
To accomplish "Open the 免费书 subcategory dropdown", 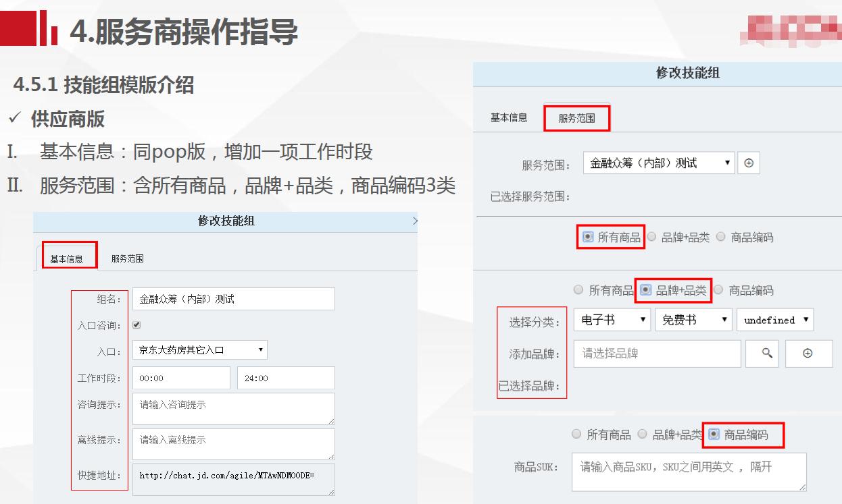I will tap(693, 320).
